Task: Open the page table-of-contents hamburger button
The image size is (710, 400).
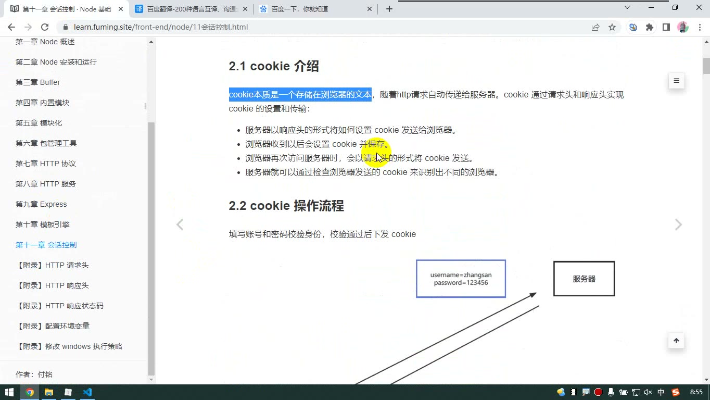Action: tap(676, 81)
